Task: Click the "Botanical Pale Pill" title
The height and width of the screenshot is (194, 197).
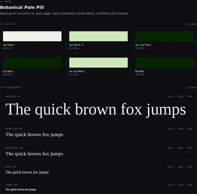Action: coord(22,7)
